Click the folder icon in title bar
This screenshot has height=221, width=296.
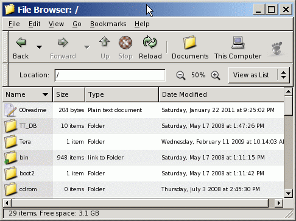[9, 9]
